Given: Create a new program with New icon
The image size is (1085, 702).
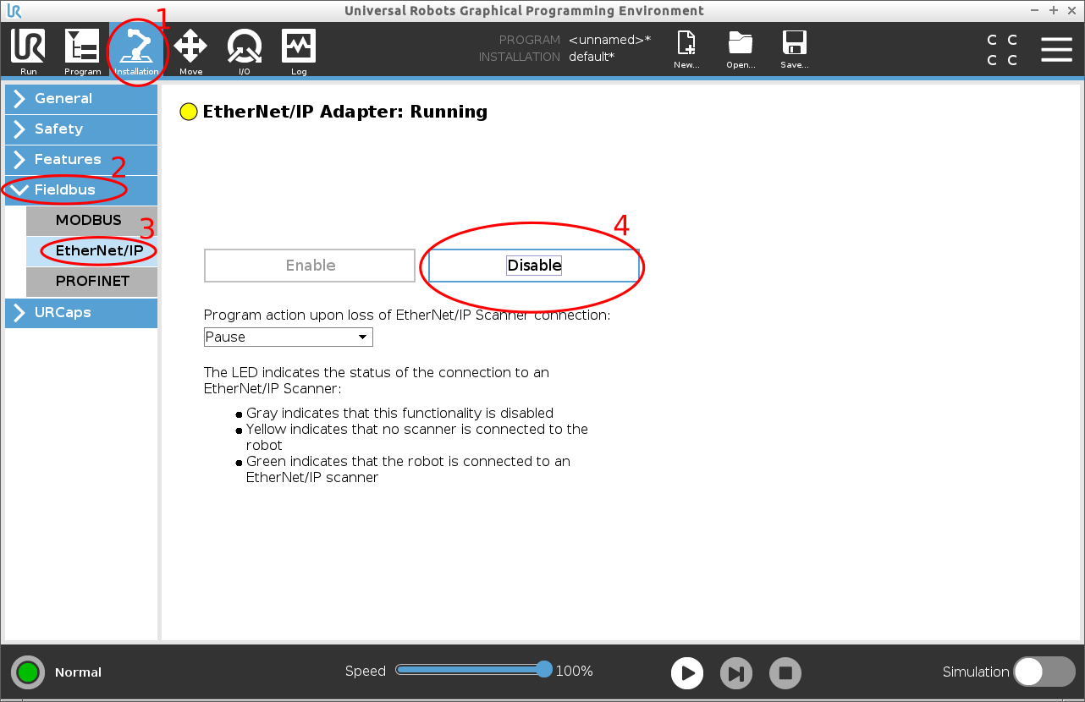Looking at the screenshot, I should [686, 49].
